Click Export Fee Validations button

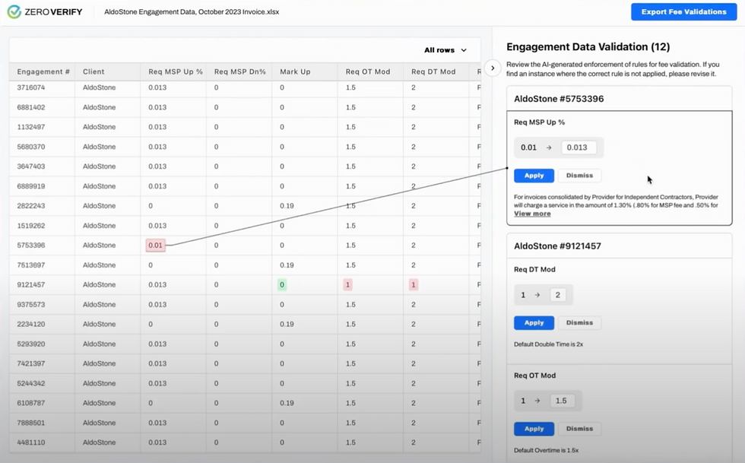coord(683,12)
